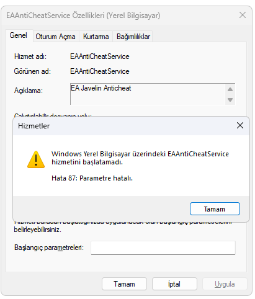This screenshot has width=255, height=299.
Task: Click Tamam in the properties window
Action: click(x=124, y=284)
